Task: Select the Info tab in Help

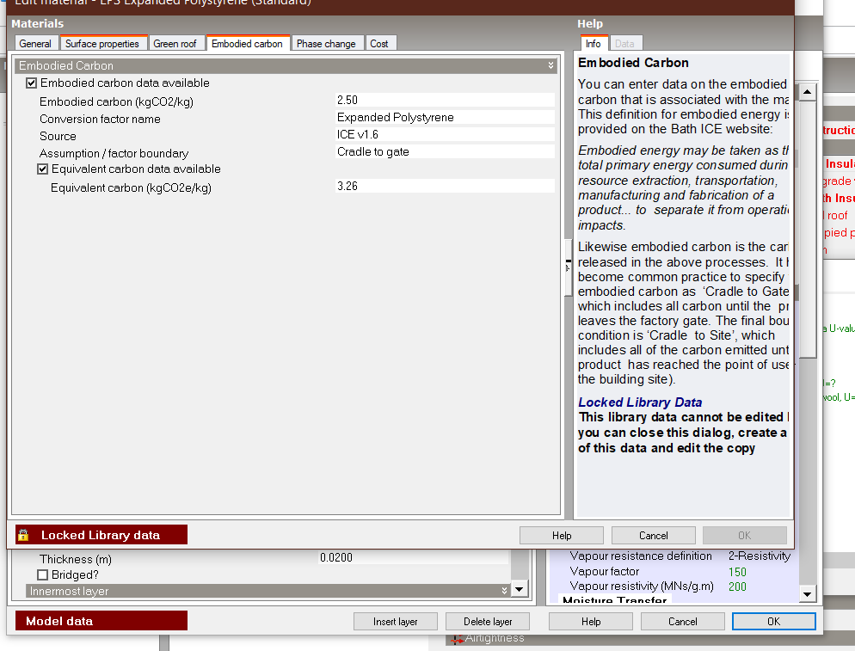Action: click(x=594, y=44)
